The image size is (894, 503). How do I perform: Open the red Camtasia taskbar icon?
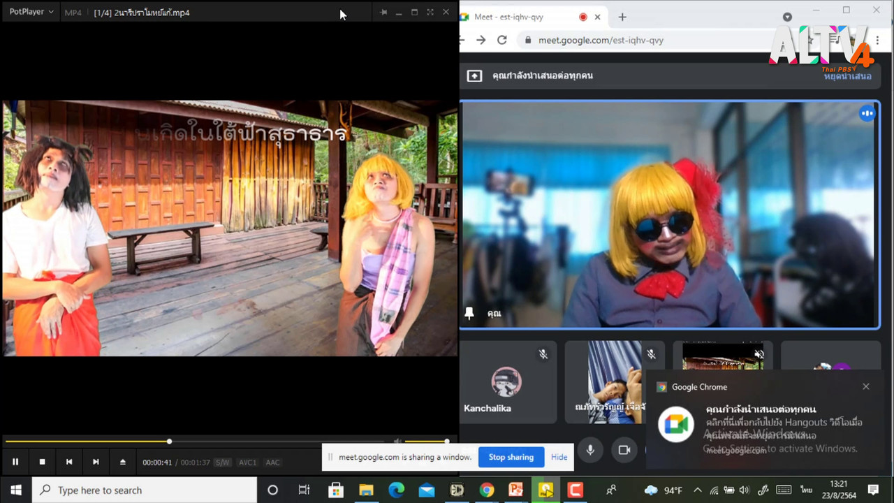575,490
